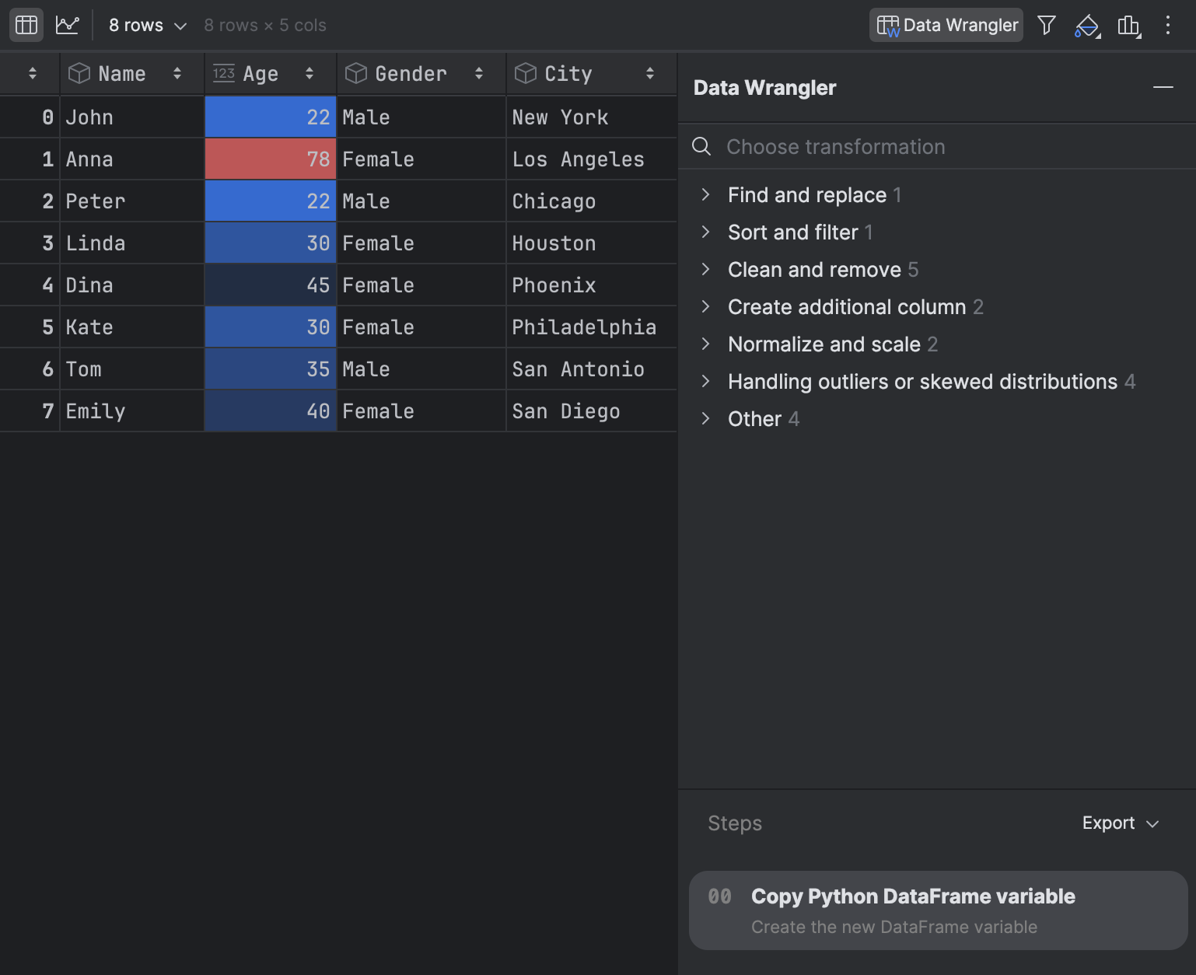Select the table view icon
The image size is (1196, 975).
click(26, 24)
